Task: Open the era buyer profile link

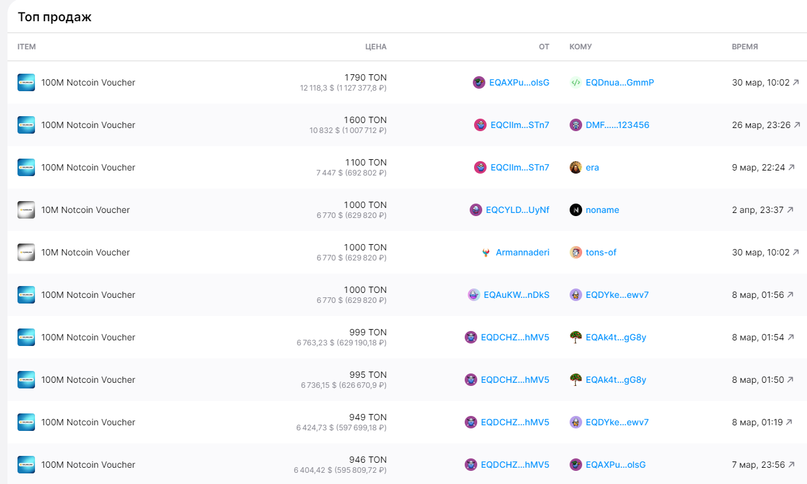Action: (x=592, y=167)
